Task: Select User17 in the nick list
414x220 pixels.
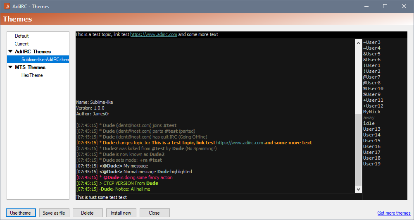Action: point(372,153)
